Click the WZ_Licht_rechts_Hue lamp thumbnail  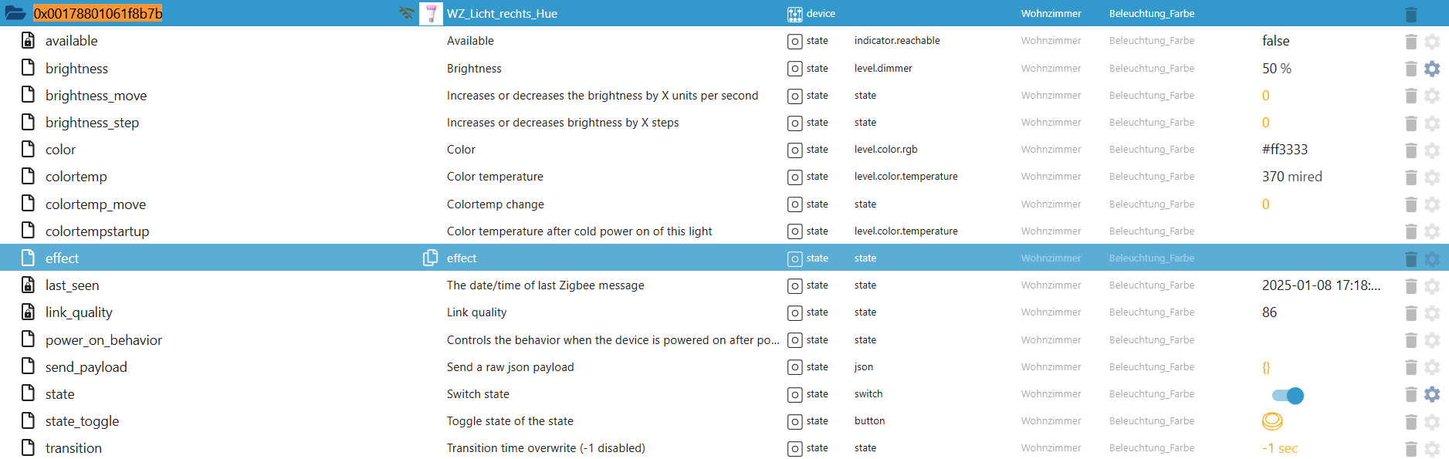pyautogui.click(x=431, y=13)
